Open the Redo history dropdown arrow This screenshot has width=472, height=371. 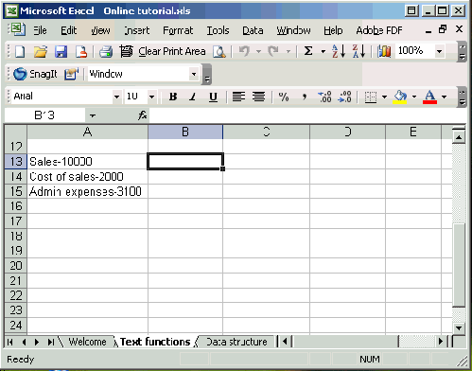288,51
